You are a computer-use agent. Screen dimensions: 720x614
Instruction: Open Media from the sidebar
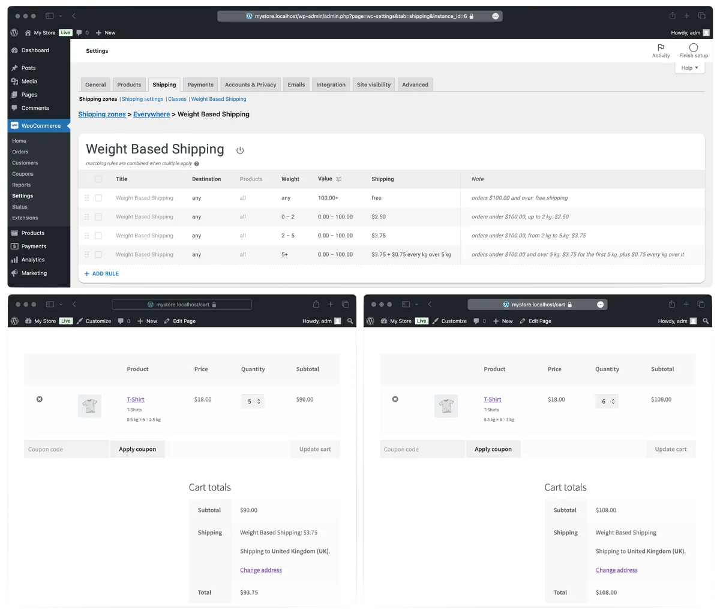[29, 82]
